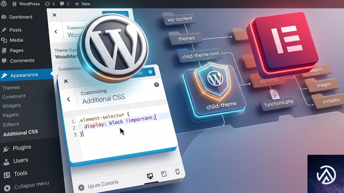The image size is (344, 193).
Task: Open the Posts menu item
Action: [x=12, y=30]
